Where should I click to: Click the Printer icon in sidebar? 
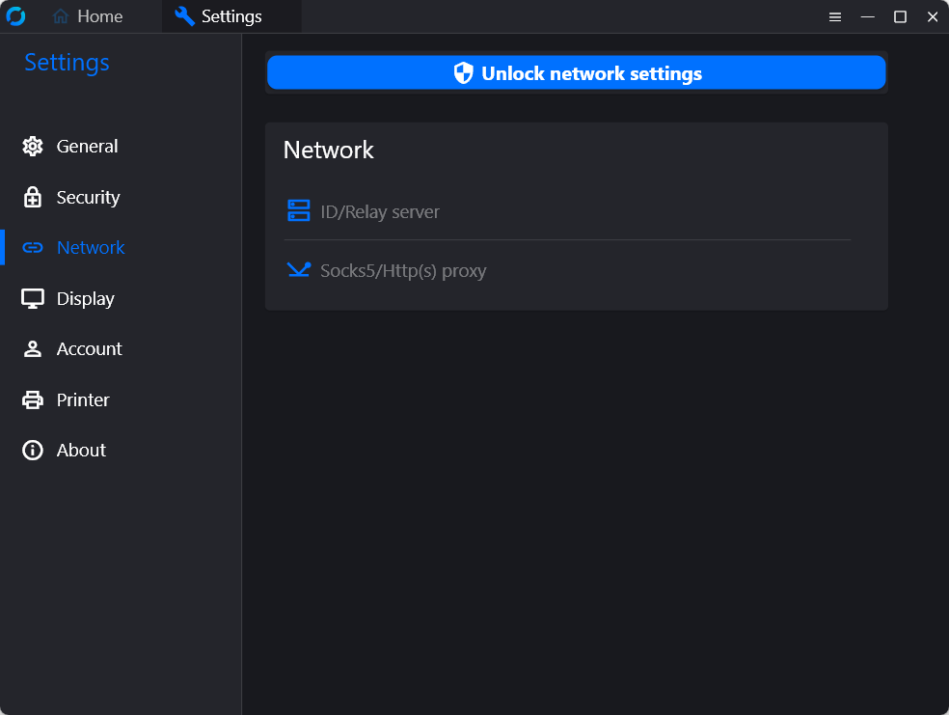coord(33,400)
